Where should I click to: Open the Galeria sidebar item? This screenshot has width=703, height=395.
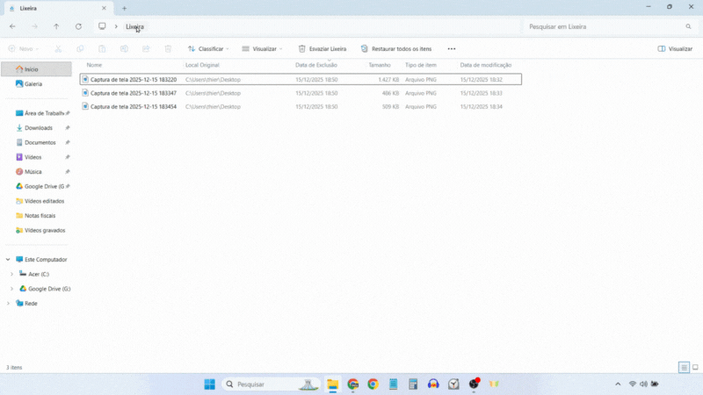click(33, 83)
